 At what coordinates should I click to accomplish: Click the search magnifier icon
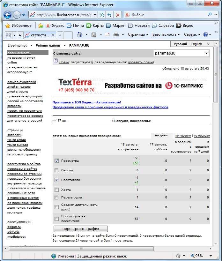tap(210, 15)
